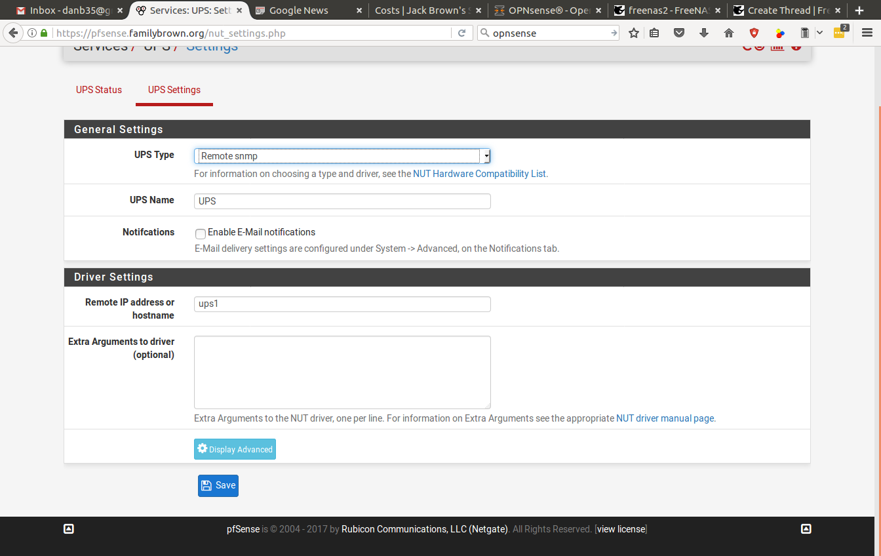Enable E-Mail notifications checkbox
This screenshot has height=556, width=881.
pyautogui.click(x=201, y=233)
